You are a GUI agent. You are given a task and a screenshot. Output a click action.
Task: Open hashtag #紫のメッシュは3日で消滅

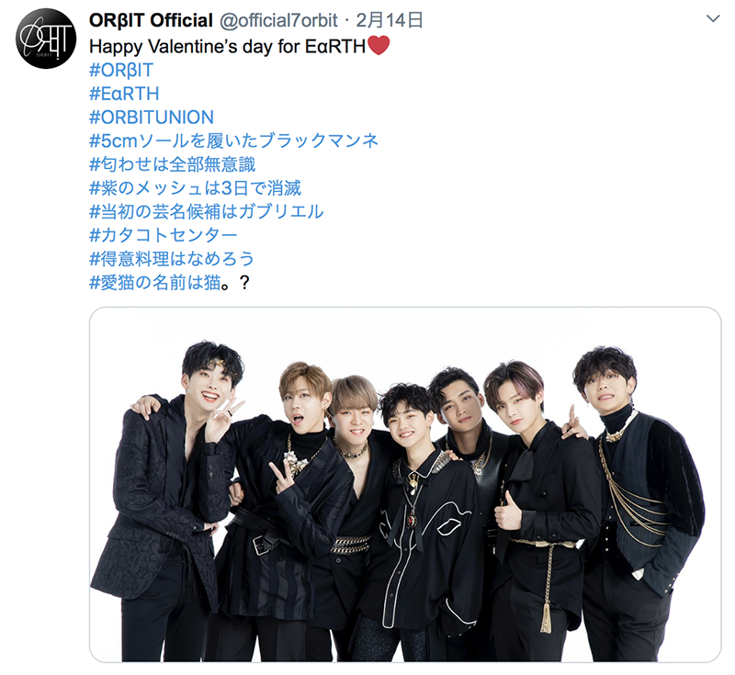[x=195, y=188]
